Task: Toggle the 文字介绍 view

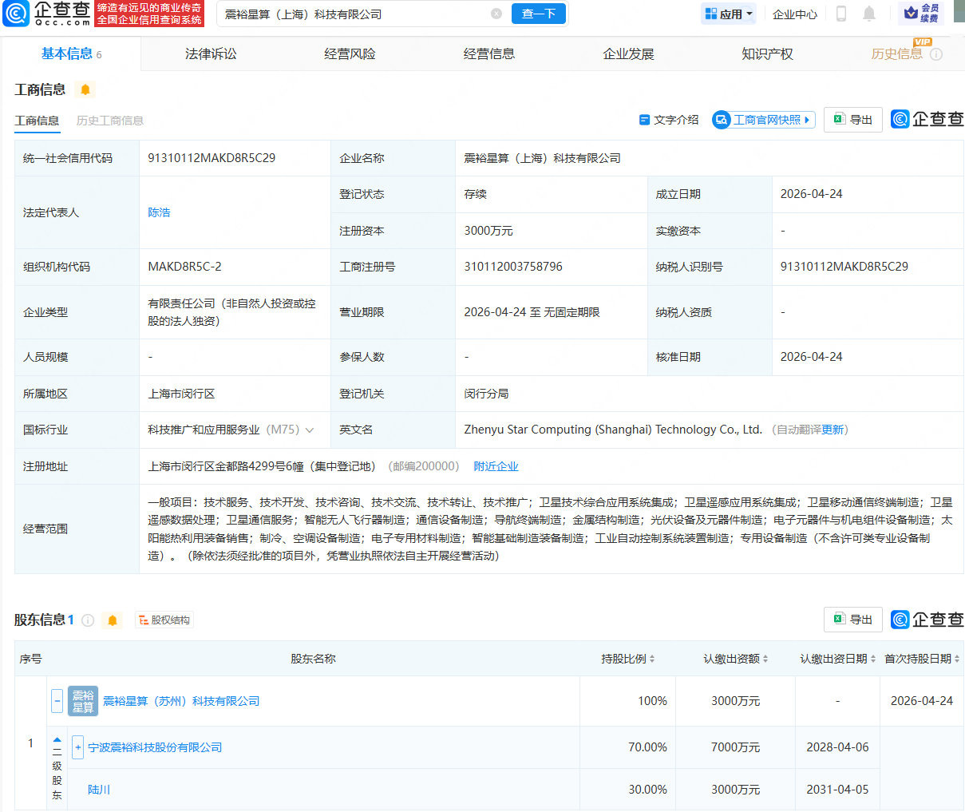Action: [669, 120]
